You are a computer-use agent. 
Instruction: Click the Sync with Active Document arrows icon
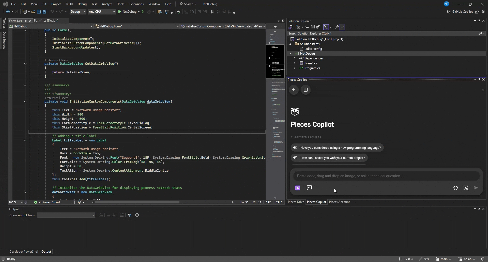point(307,27)
